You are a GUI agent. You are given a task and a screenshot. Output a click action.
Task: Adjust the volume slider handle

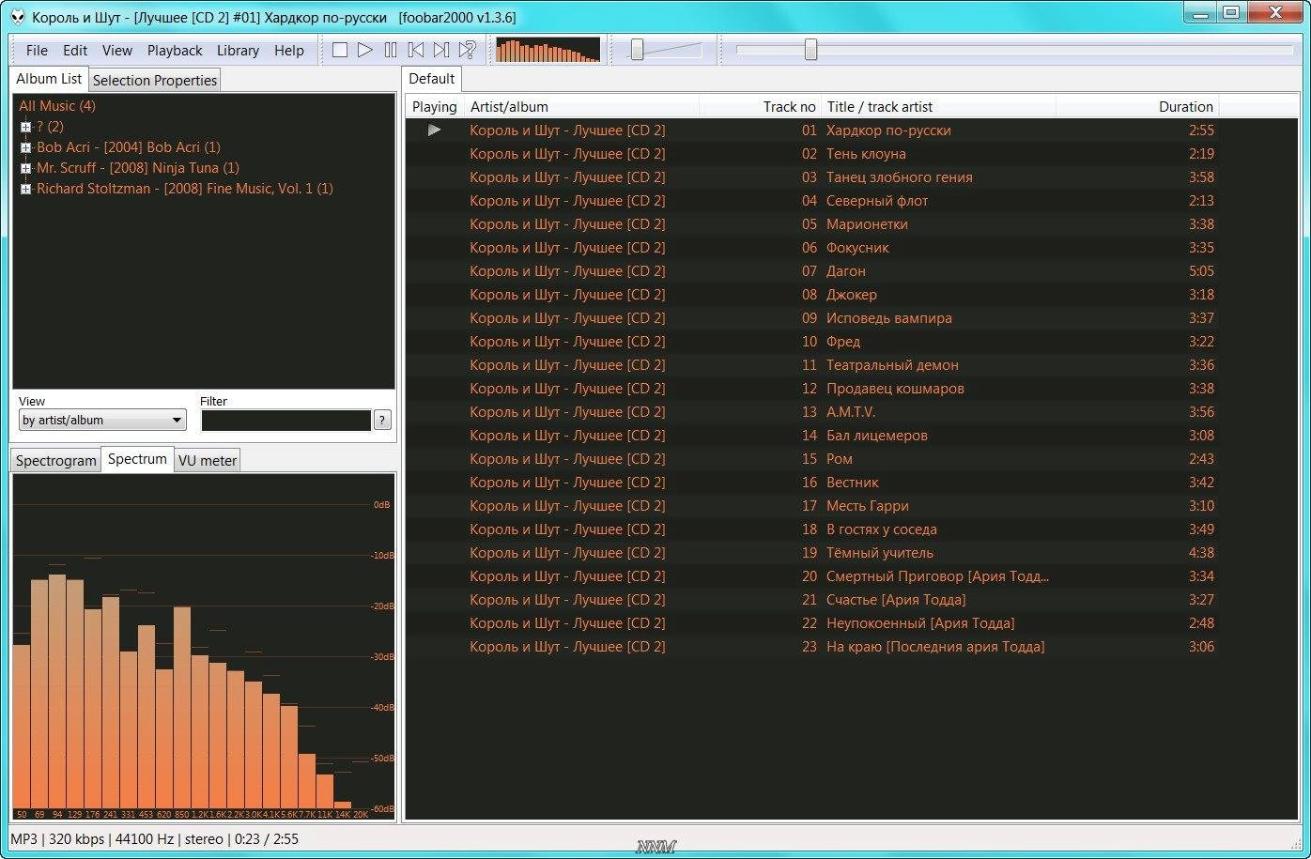click(x=637, y=50)
